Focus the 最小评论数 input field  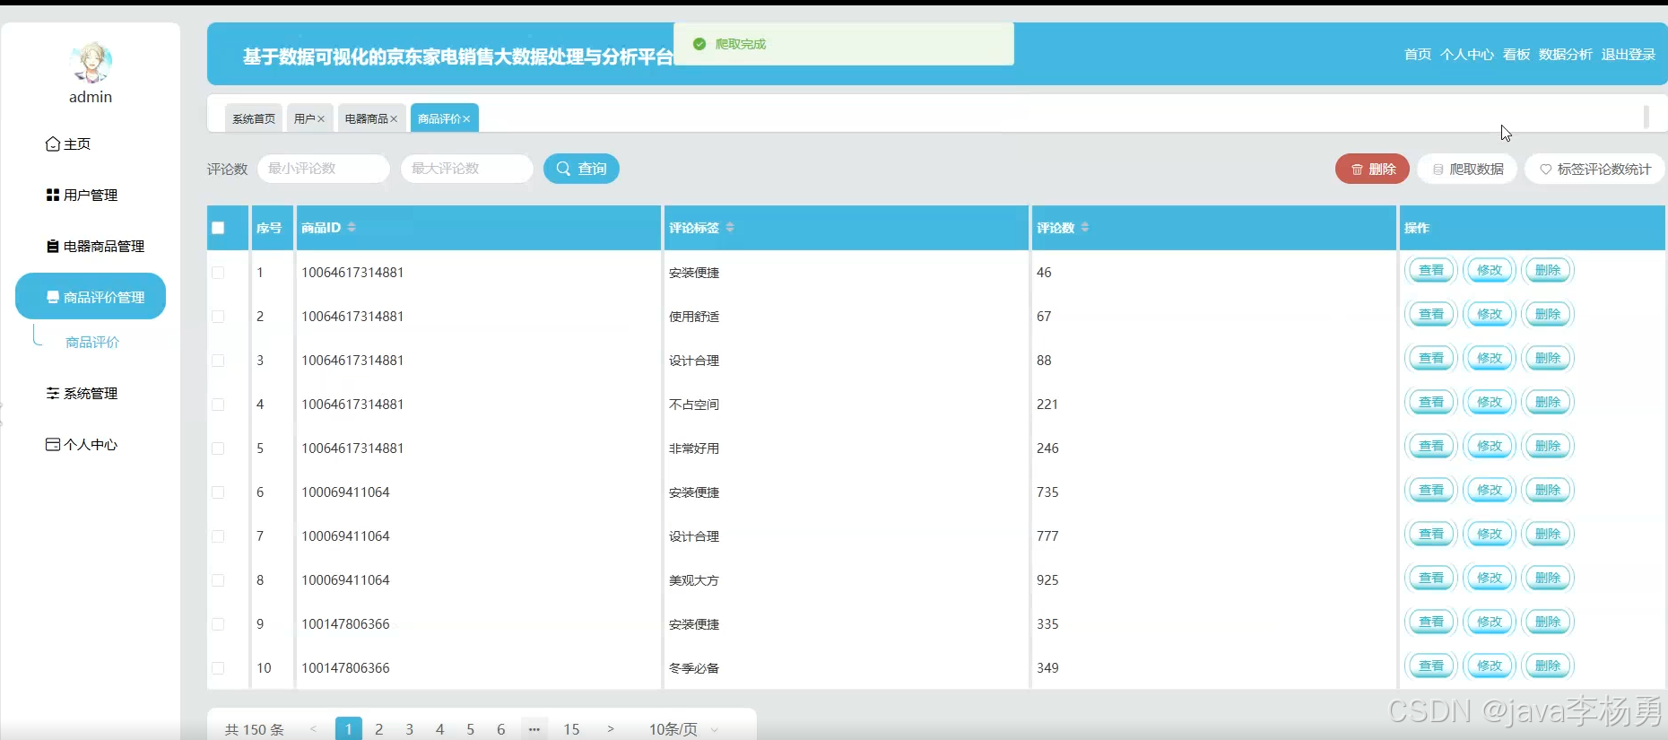[324, 169]
